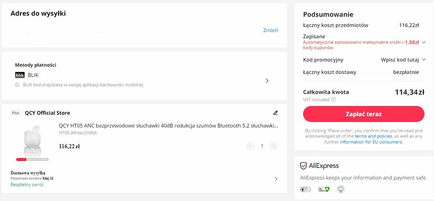Open the QCY HT05 ANC product title
434x201 pixels.
[x=169, y=126]
